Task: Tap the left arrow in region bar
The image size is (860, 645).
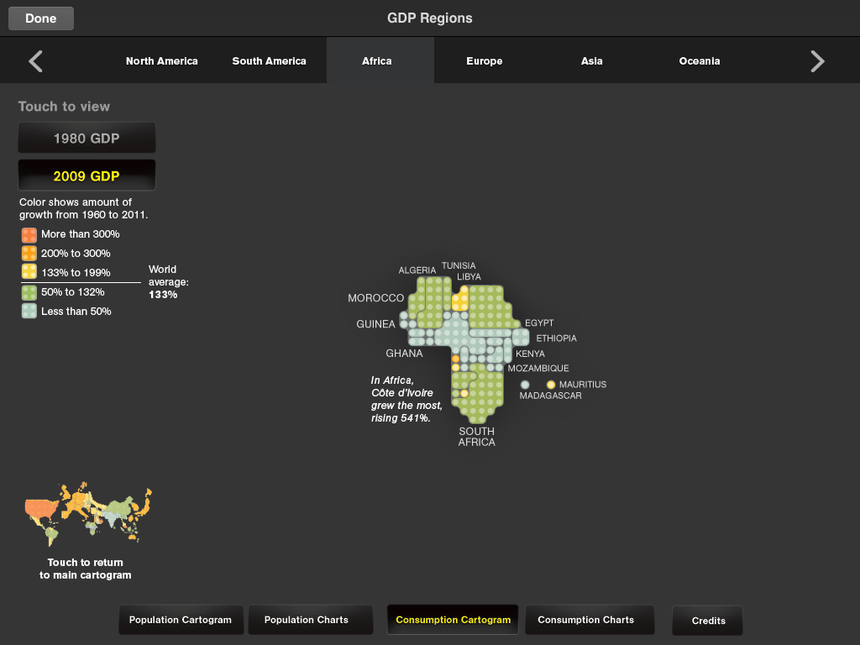Action: click(35, 61)
